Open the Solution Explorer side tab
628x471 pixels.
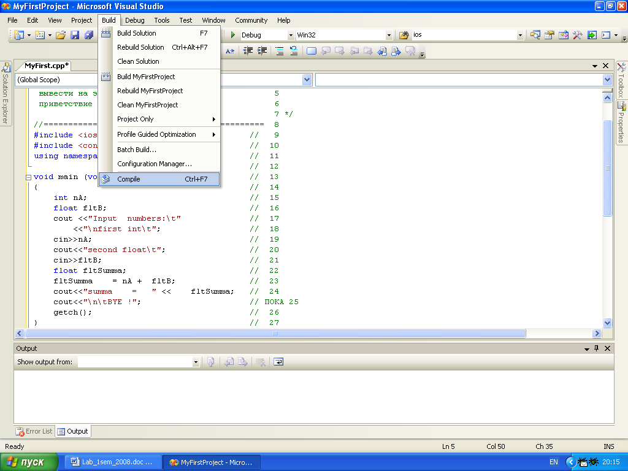click(x=5, y=93)
